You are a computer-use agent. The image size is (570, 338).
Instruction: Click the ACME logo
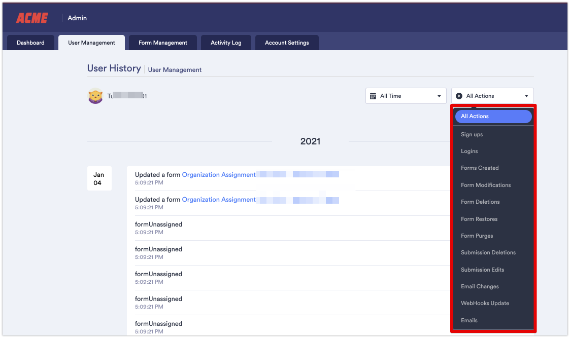click(x=31, y=18)
